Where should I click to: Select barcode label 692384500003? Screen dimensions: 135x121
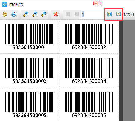click(x=29, y=71)
